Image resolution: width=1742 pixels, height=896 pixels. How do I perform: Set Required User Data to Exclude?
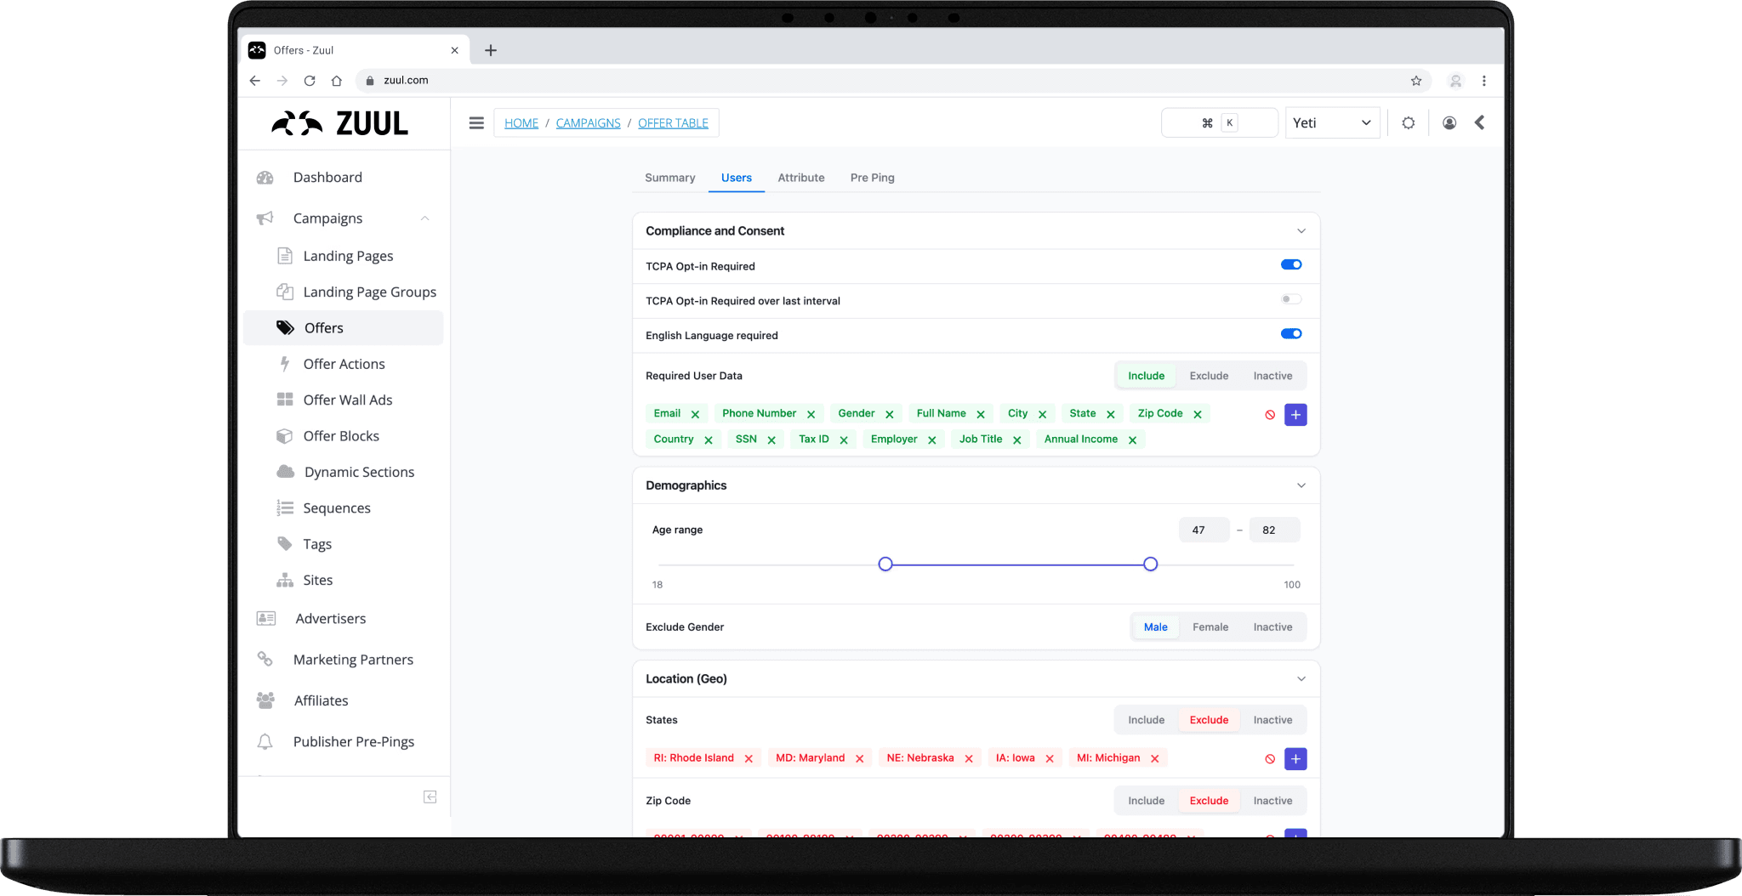point(1209,376)
